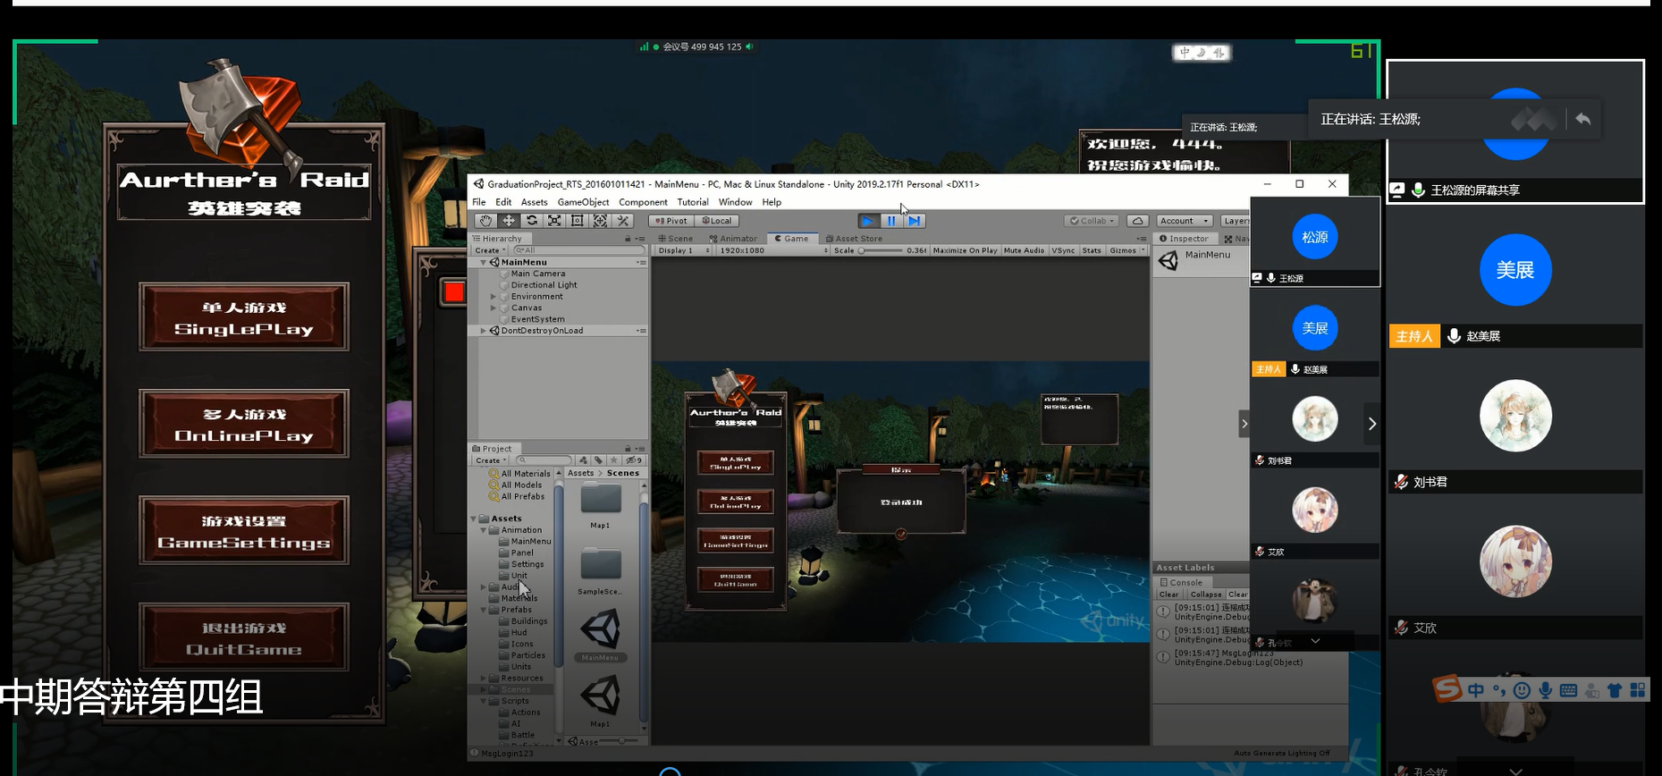Select the Hand tool in Unity toolbar
The image size is (1662, 776).
tap(485, 221)
